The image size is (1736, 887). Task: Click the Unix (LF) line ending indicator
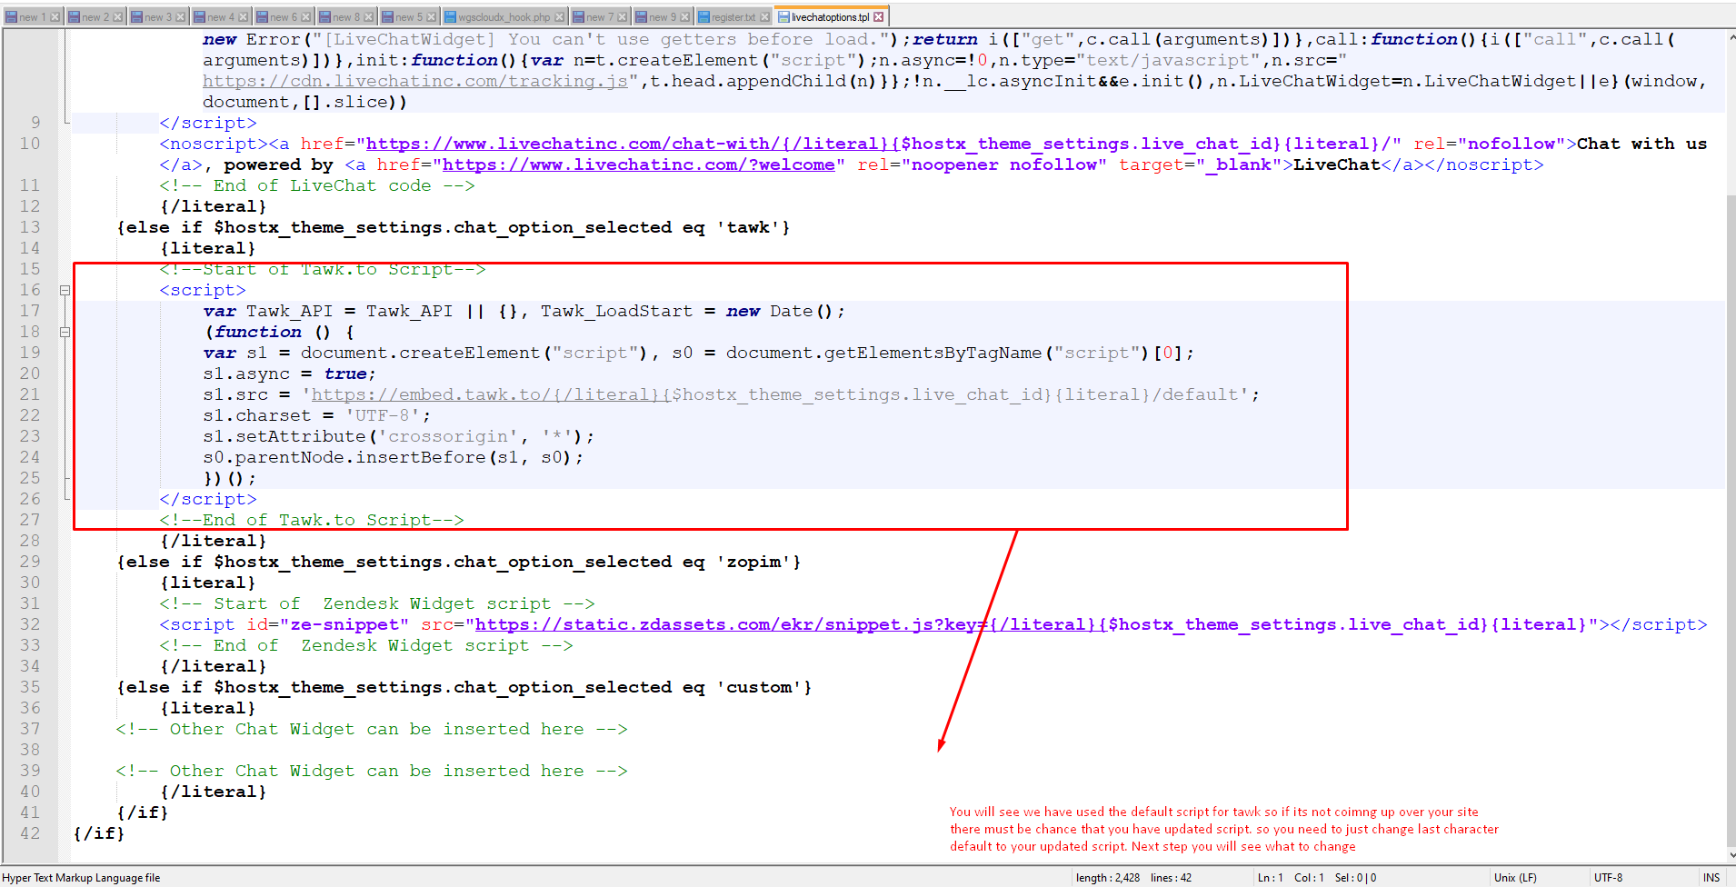(x=1515, y=878)
